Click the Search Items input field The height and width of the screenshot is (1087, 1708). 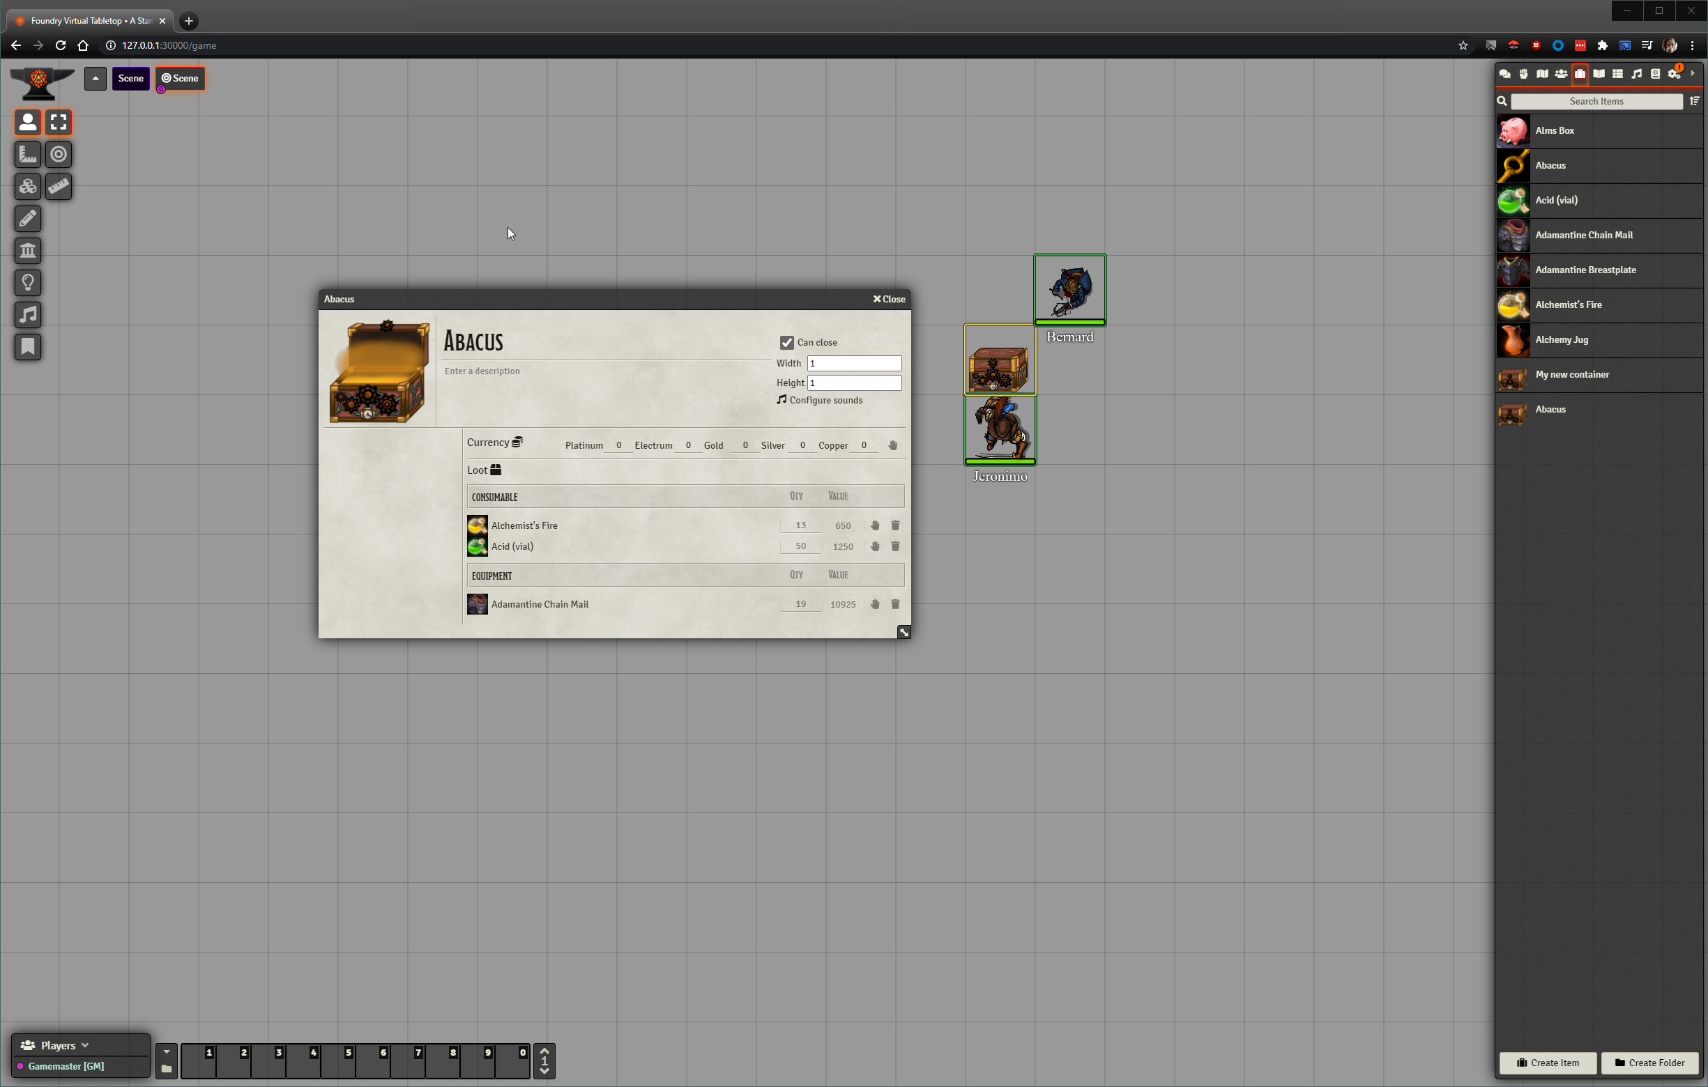(x=1596, y=102)
